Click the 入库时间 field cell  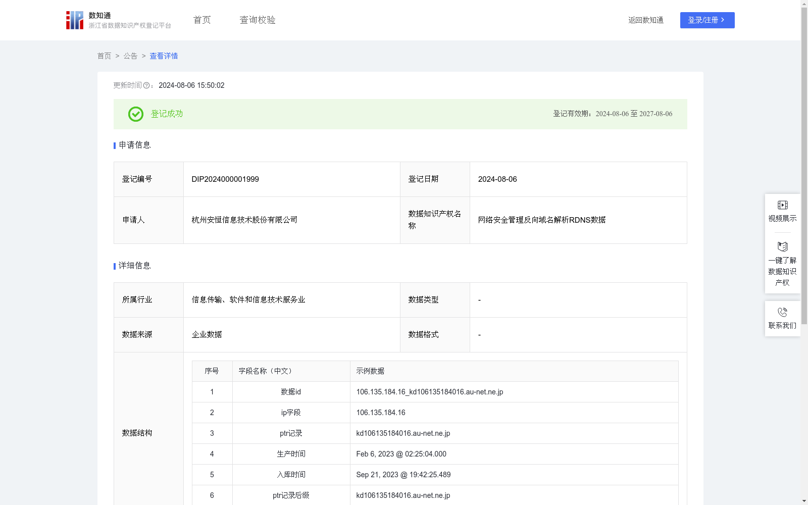(x=291, y=475)
